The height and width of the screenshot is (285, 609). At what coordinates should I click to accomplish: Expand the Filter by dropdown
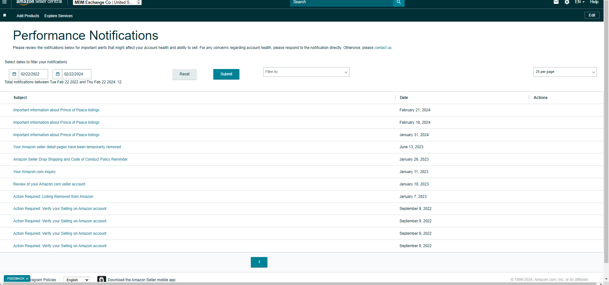306,72
